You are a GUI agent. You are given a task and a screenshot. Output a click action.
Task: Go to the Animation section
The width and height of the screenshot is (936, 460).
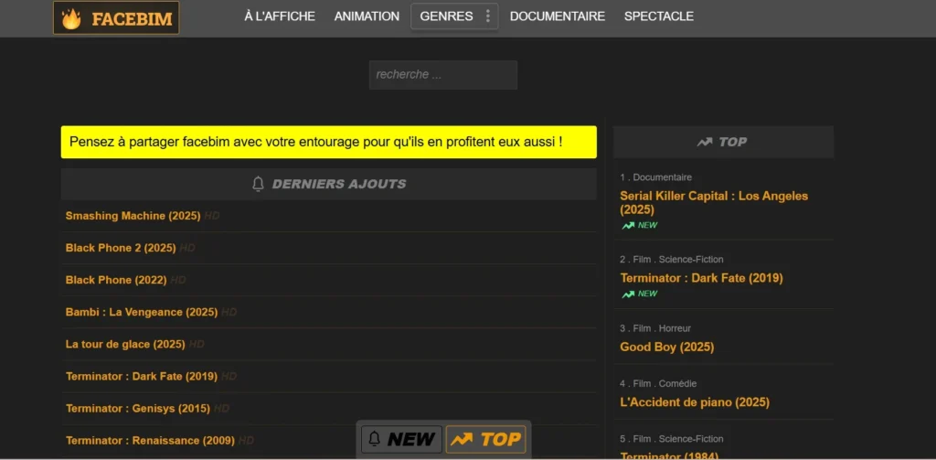(x=367, y=16)
